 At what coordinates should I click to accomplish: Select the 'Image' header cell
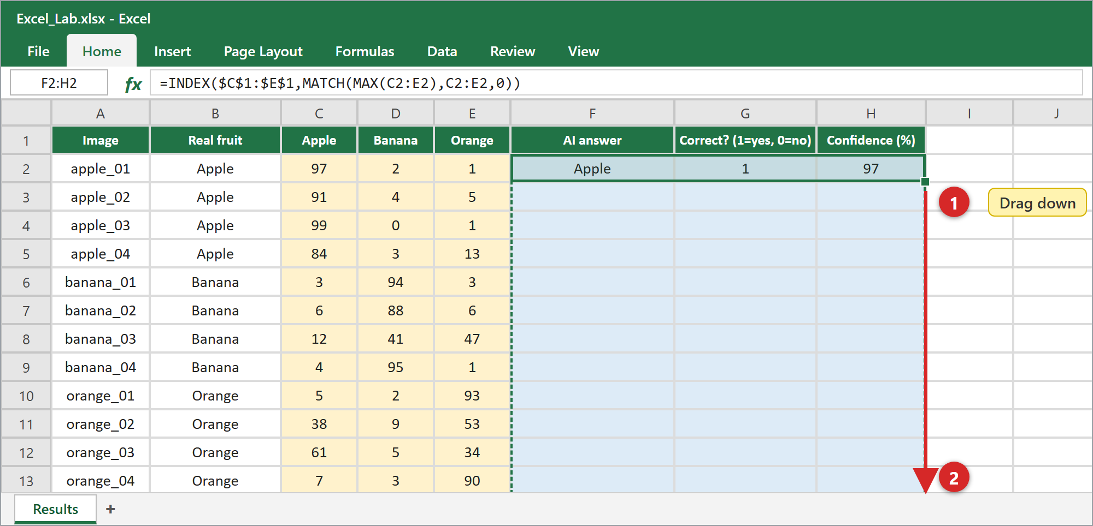coord(101,140)
